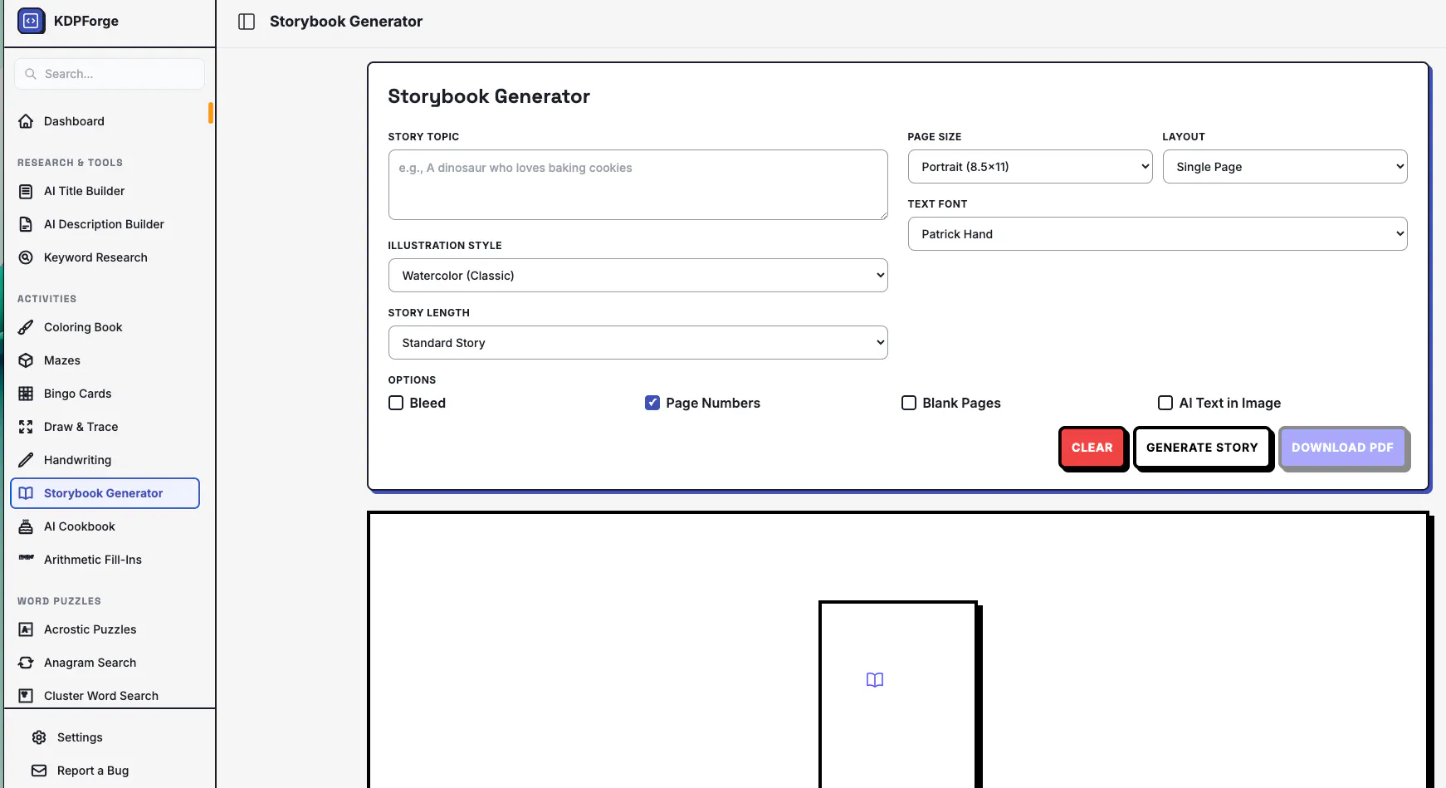Enable the AI Text in Image checkbox
Image resolution: width=1446 pixels, height=788 pixels.
pyautogui.click(x=1165, y=403)
